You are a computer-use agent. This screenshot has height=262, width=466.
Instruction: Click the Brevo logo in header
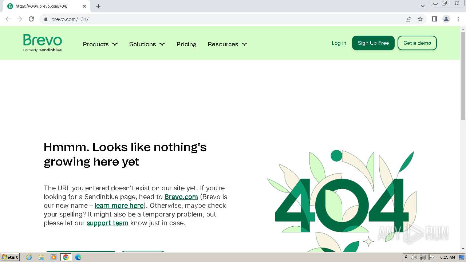tap(43, 43)
